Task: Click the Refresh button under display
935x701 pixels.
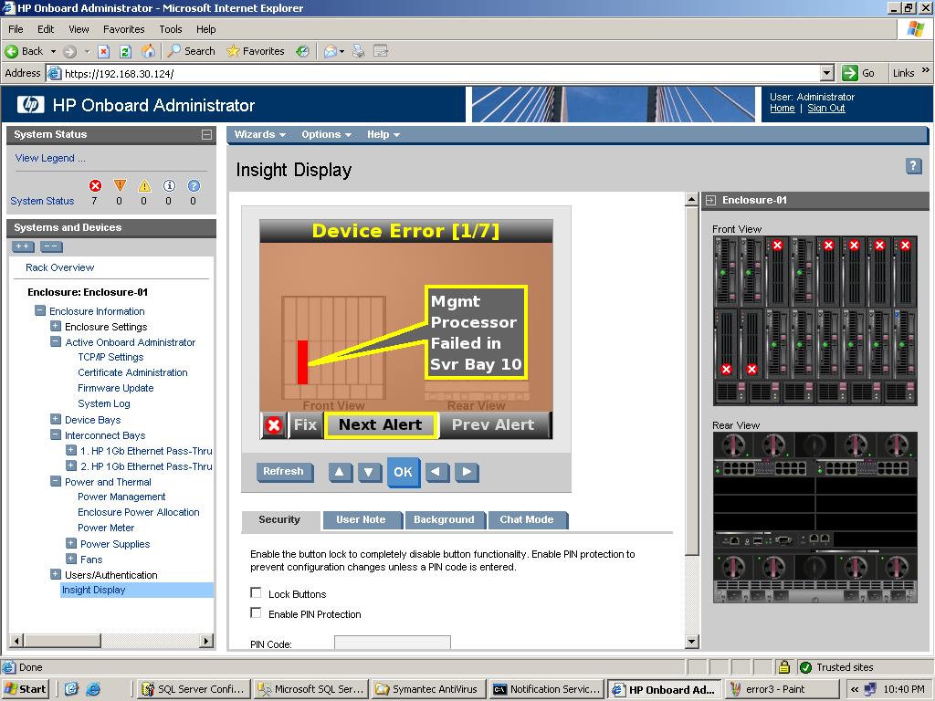Action: point(283,472)
